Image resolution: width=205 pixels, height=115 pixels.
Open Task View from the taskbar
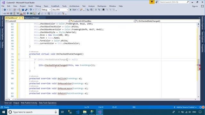62,112
